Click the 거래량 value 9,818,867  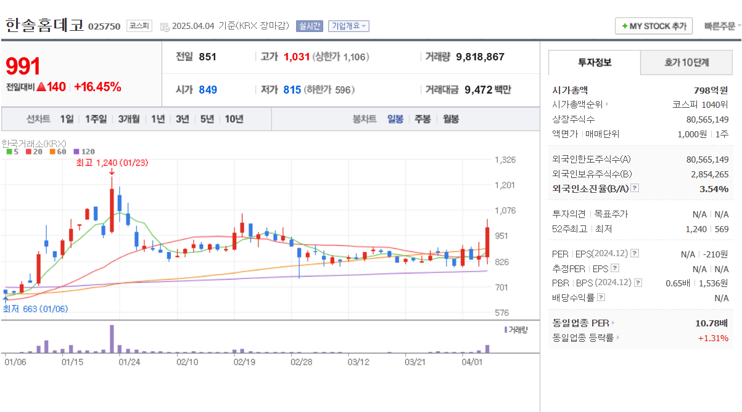480,57
